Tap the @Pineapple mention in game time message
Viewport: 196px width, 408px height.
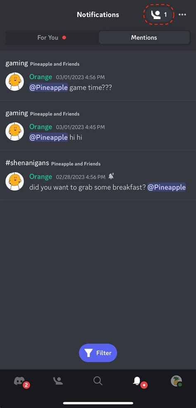pos(48,87)
